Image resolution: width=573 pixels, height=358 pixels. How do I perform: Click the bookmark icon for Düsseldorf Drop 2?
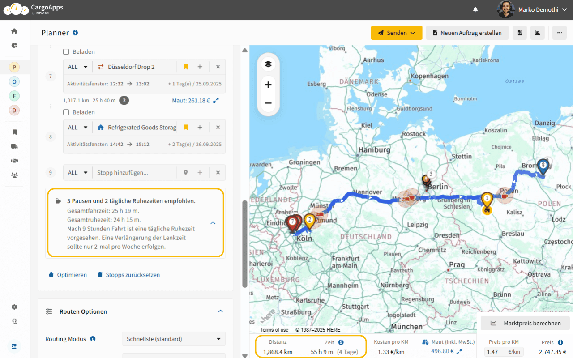coord(186,67)
